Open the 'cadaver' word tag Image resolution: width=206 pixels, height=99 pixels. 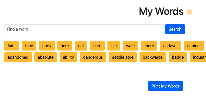pyautogui.click(x=171, y=46)
